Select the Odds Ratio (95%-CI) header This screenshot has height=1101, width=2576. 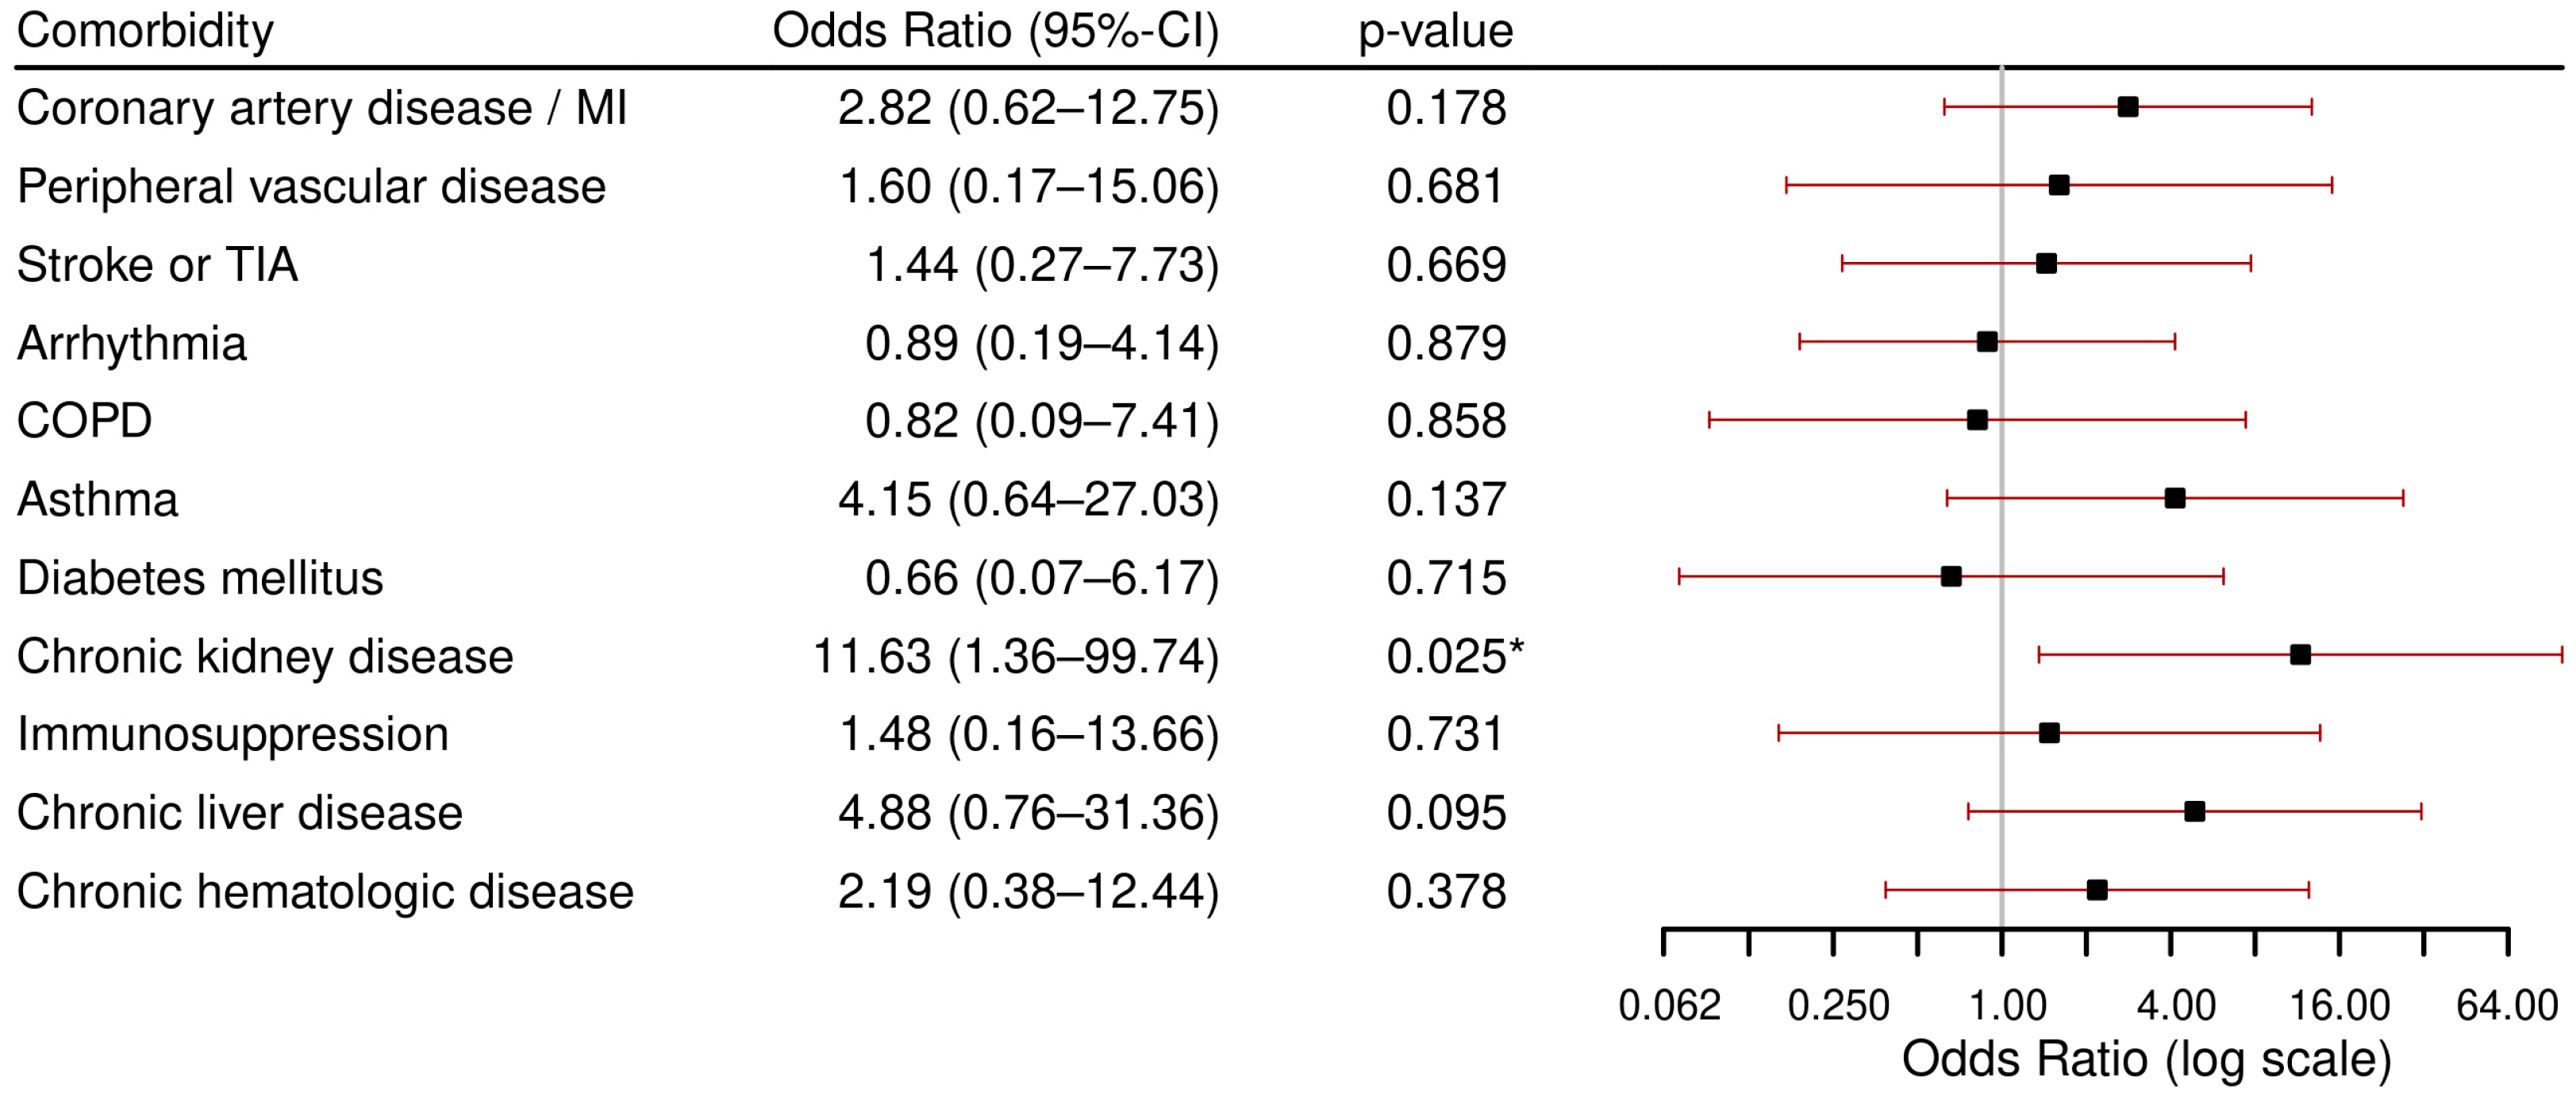pyautogui.click(x=995, y=31)
